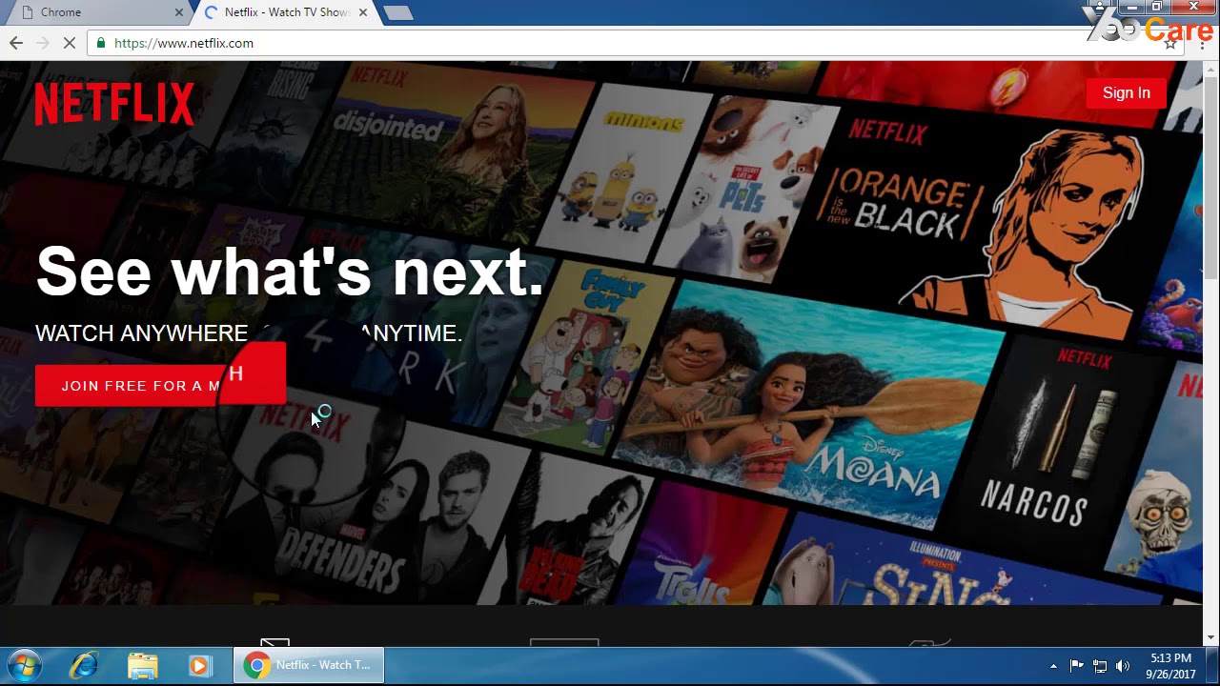
Task: Close the Netflix tab
Action: tap(362, 12)
